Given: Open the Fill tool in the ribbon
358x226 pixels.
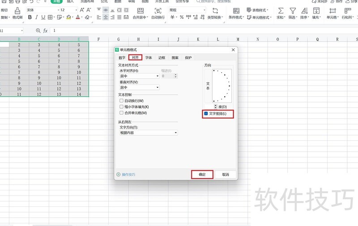Looking at the screenshot, I should (x=316, y=13).
